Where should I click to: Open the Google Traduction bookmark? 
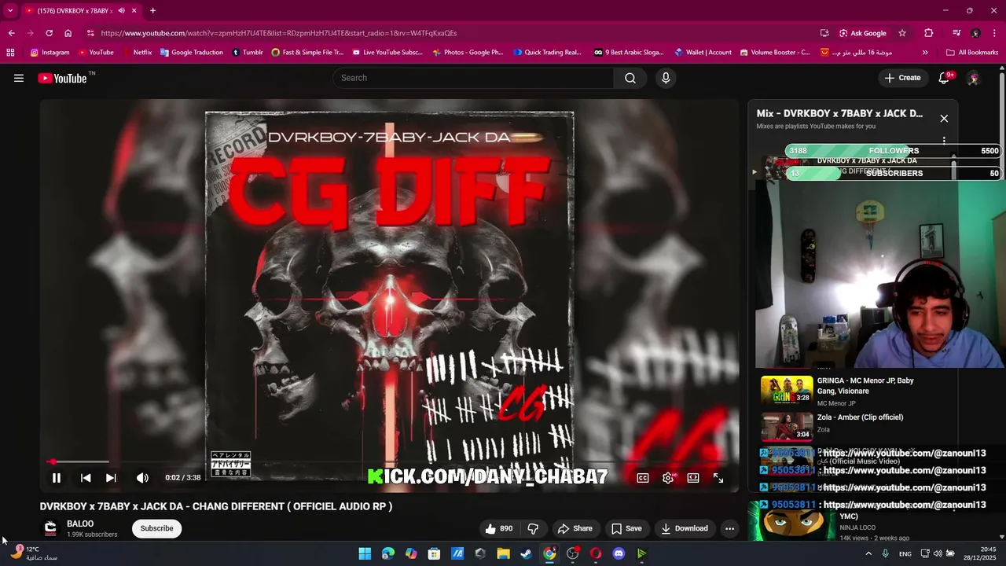click(192, 53)
